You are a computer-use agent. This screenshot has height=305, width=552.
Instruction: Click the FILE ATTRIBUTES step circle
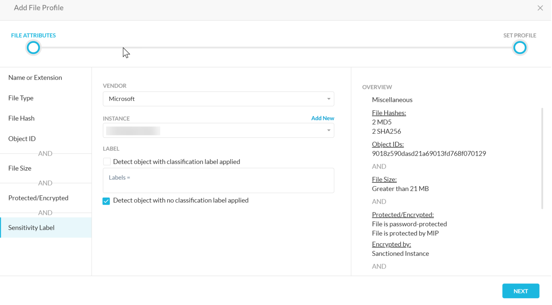point(33,47)
